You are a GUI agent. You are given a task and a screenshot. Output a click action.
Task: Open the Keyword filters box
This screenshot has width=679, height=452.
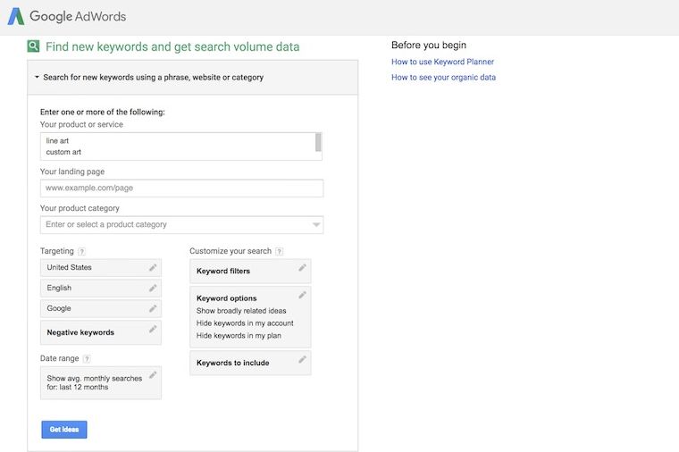click(x=250, y=271)
